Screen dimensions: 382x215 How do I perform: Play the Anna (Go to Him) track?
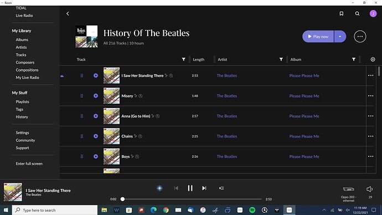tap(96, 116)
